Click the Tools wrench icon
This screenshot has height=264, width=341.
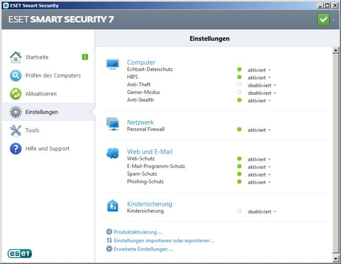pyautogui.click(x=16, y=130)
